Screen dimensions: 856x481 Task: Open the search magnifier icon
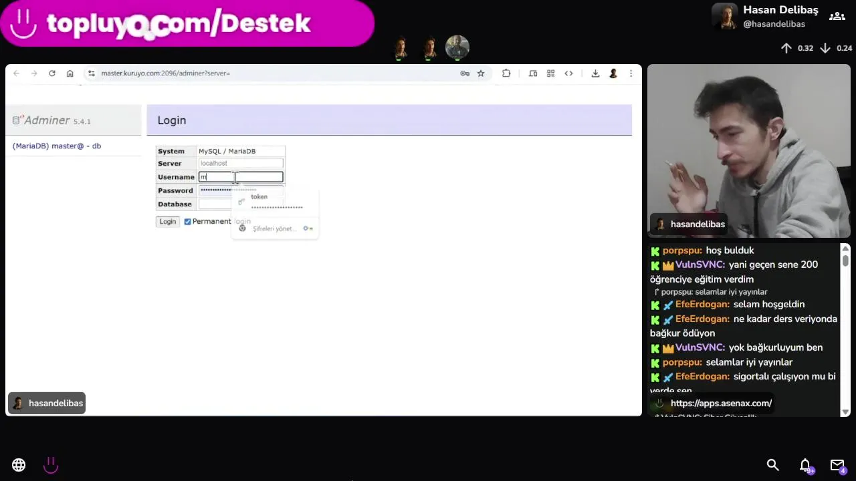click(772, 465)
